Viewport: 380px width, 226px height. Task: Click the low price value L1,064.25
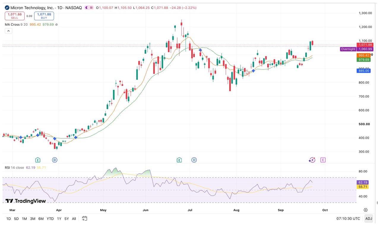[x=141, y=8]
